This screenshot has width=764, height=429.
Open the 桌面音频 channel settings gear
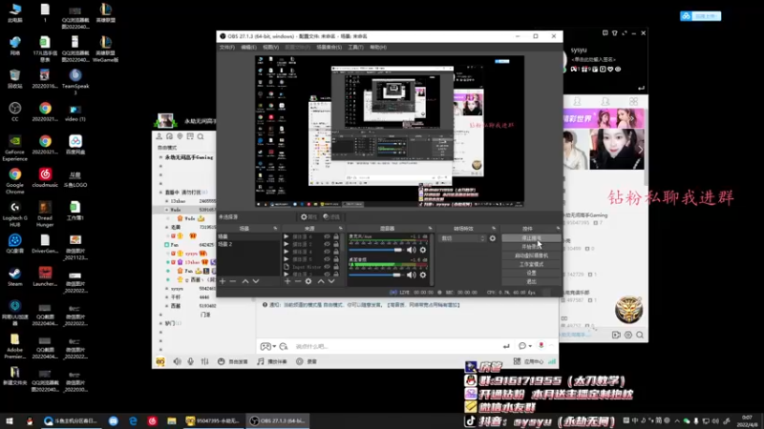[x=423, y=275]
